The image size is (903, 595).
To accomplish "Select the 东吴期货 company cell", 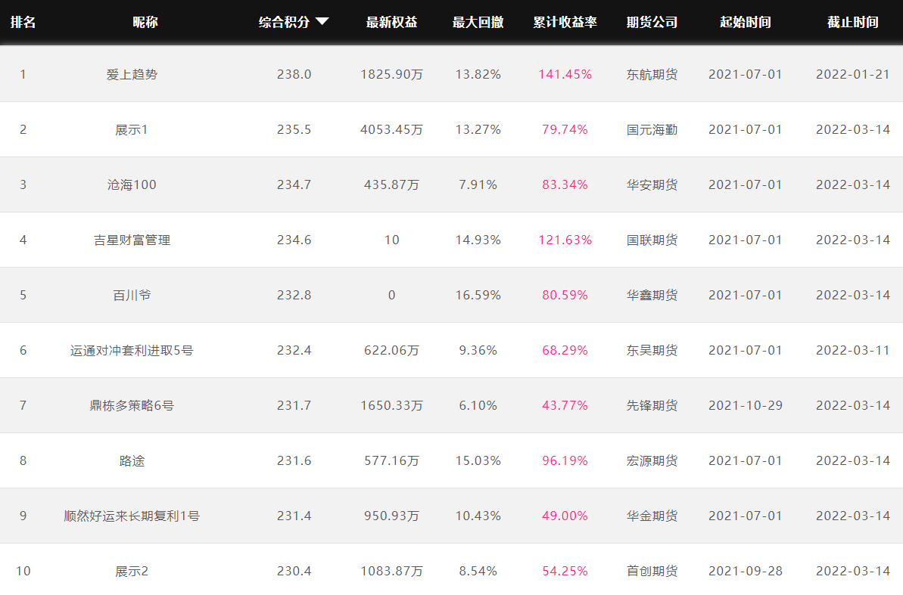I will 652,351.
